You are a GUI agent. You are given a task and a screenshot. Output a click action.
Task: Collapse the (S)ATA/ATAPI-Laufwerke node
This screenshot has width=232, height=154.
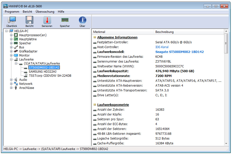(x=16, y=64)
